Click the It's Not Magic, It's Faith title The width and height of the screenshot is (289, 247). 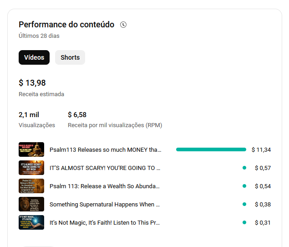[105, 223]
